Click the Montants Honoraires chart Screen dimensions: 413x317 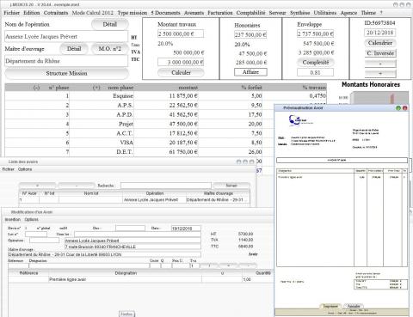pos(373,97)
